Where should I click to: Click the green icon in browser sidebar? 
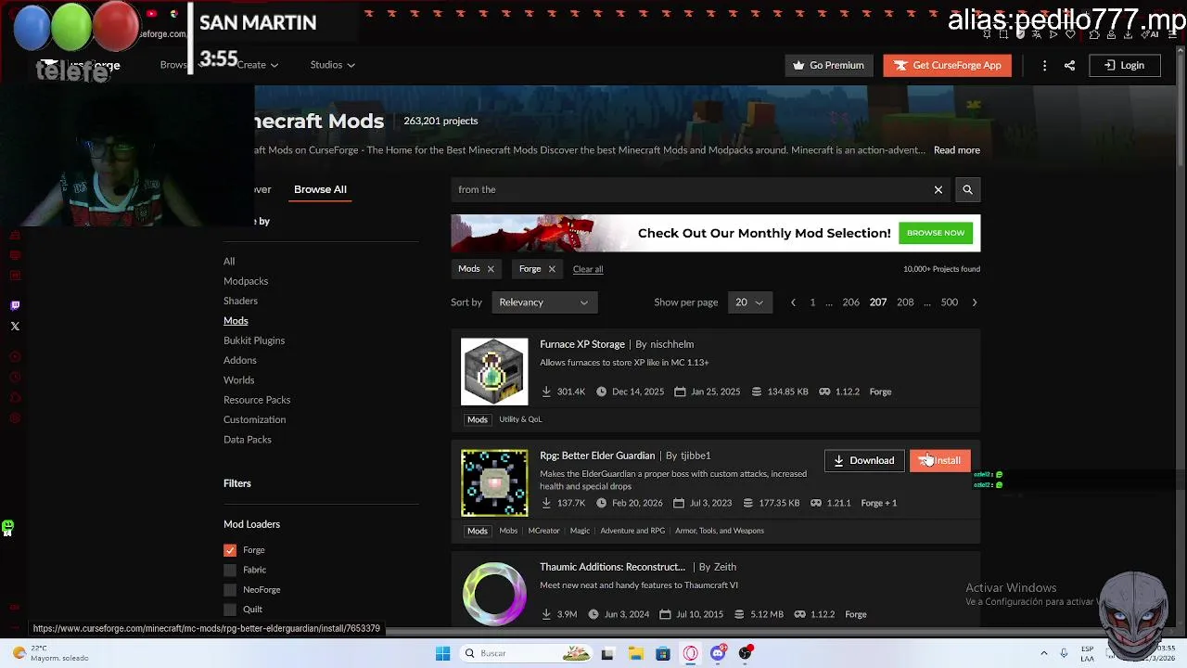tap(7, 528)
